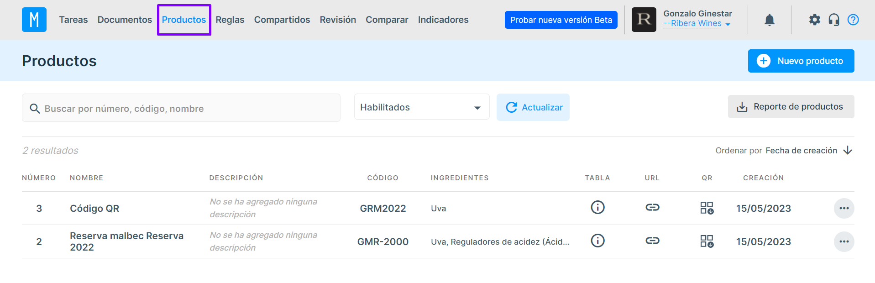
Task: Click the notifications bell icon
Action: pyautogui.click(x=770, y=20)
